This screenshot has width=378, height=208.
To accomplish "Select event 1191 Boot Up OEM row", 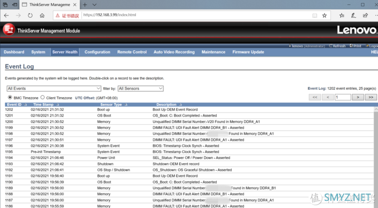I will coord(189,176).
